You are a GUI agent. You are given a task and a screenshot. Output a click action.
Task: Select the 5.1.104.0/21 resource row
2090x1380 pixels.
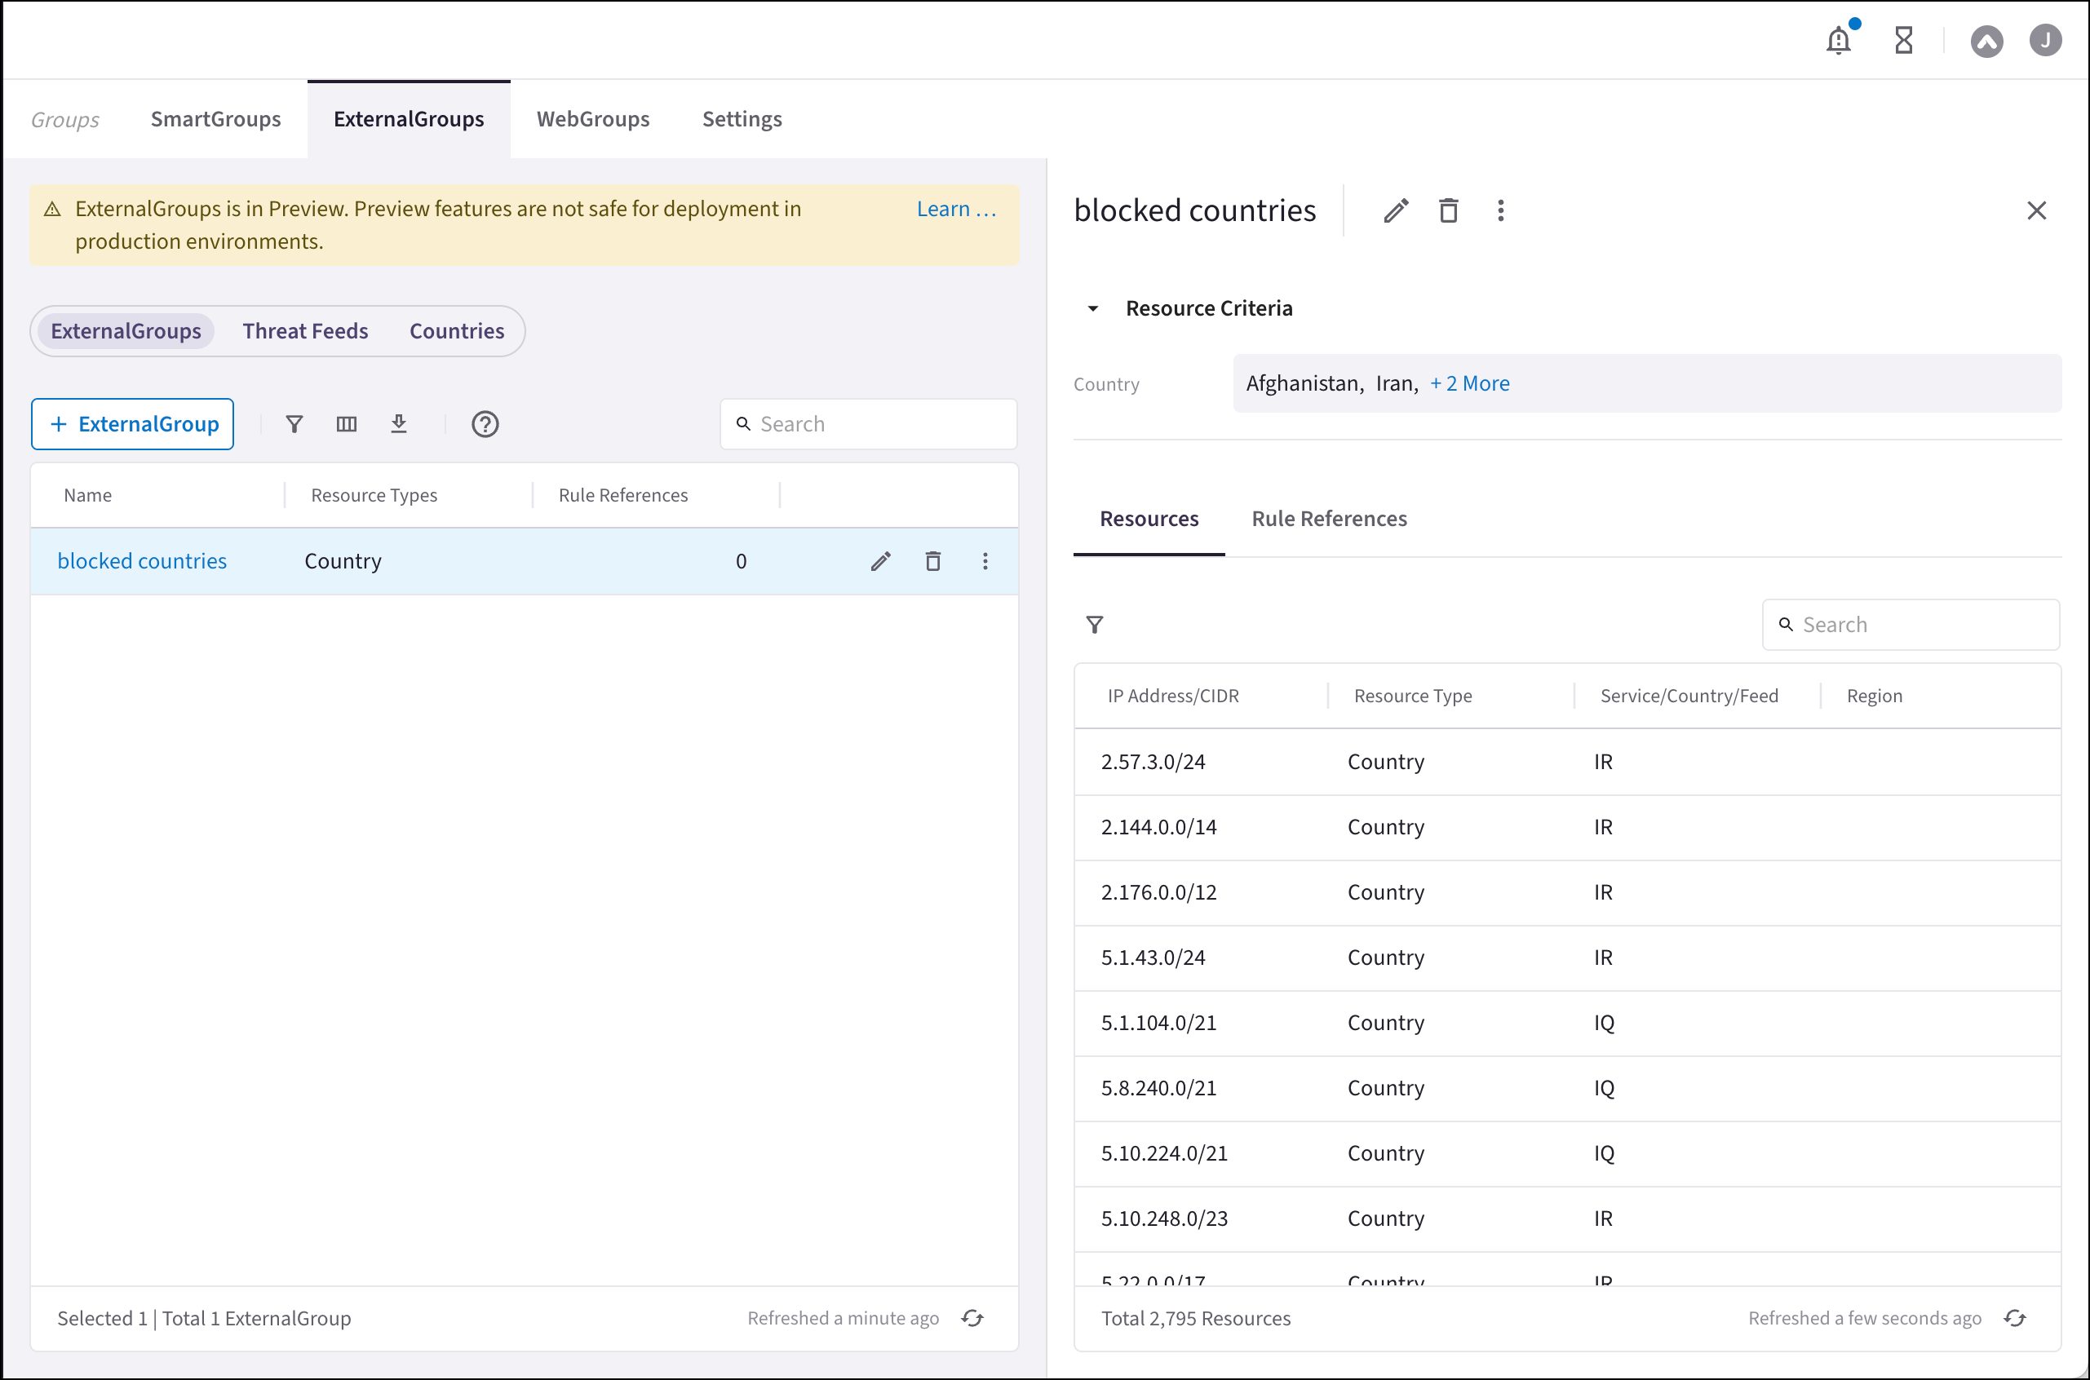(1567, 1023)
